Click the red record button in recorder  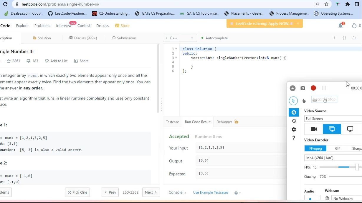[x=313, y=88]
